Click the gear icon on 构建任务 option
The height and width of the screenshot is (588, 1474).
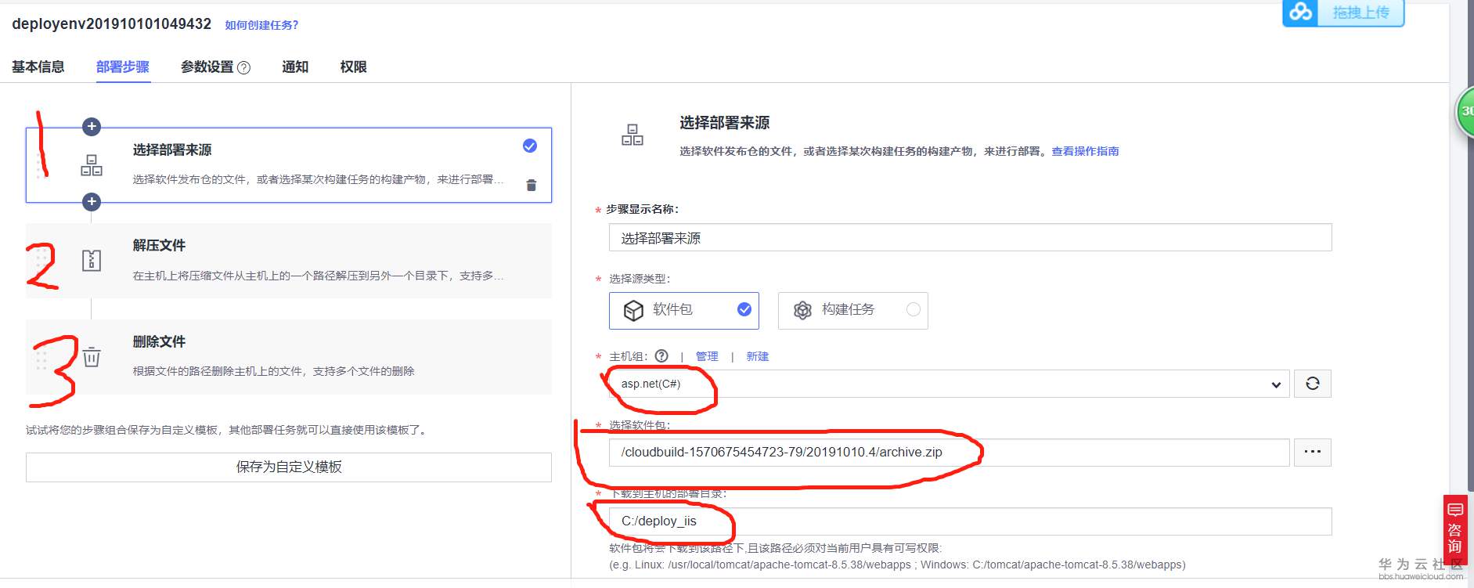click(x=802, y=310)
